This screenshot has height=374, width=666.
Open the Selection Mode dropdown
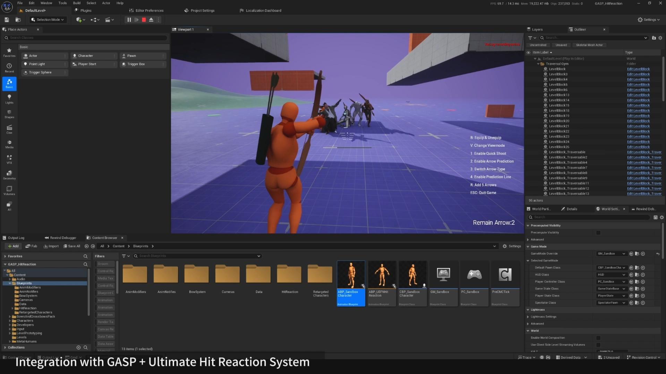tap(48, 20)
